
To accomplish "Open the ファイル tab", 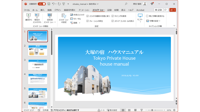I will (x=27, y=10).
